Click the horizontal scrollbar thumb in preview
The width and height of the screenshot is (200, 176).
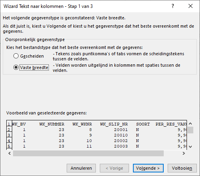88,153
